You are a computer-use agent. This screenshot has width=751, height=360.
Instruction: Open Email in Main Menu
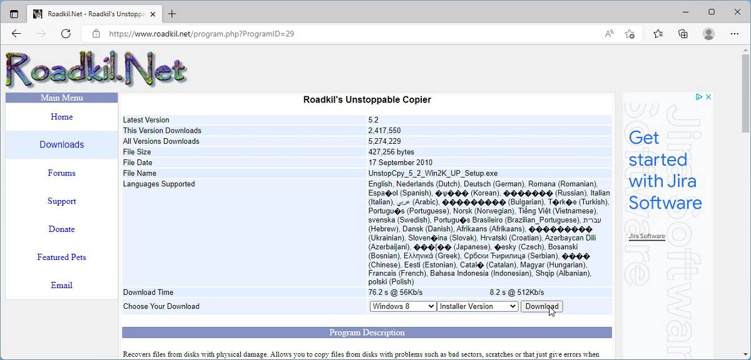(61, 286)
